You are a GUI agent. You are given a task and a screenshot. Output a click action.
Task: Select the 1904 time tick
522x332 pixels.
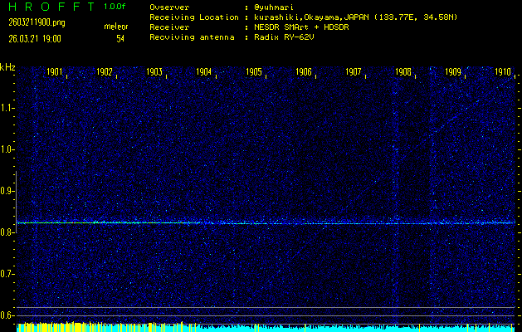coord(203,72)
